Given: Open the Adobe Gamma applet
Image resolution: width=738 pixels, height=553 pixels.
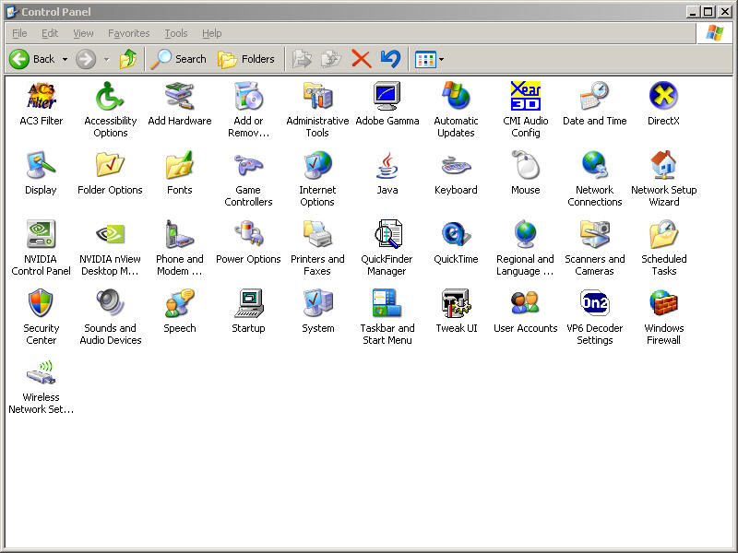Looking at the screenshot, I should pos(387,103).
